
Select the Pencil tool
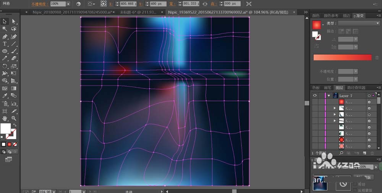point(5,58)
